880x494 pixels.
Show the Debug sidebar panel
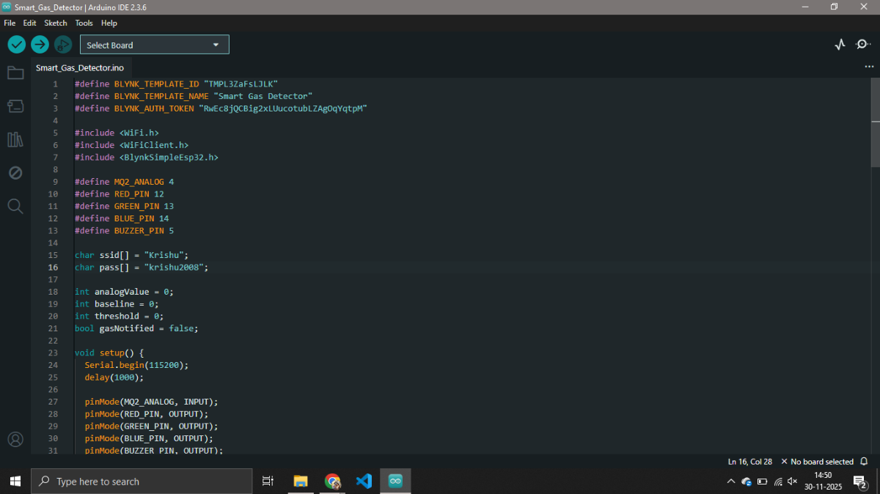click(15, 173)
